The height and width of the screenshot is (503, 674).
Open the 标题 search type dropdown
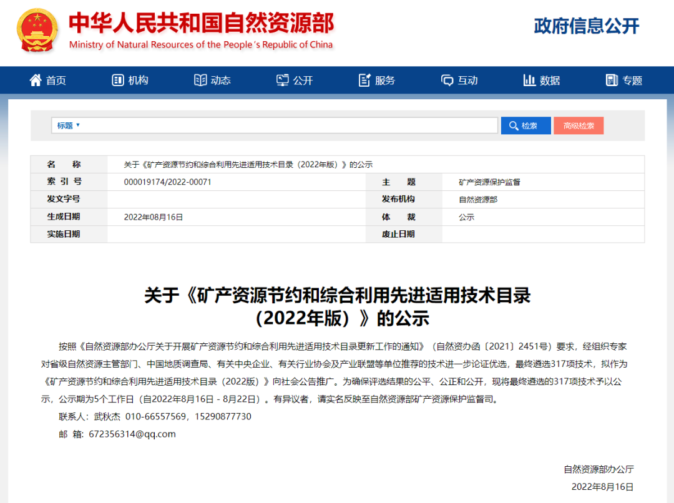(69, 125)
